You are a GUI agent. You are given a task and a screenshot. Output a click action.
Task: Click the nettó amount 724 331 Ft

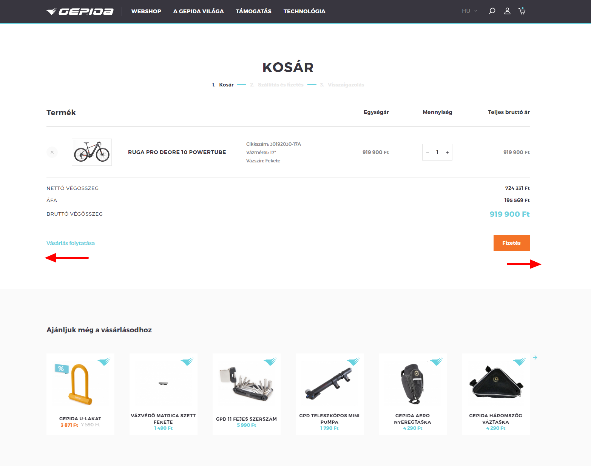point(517,188)
